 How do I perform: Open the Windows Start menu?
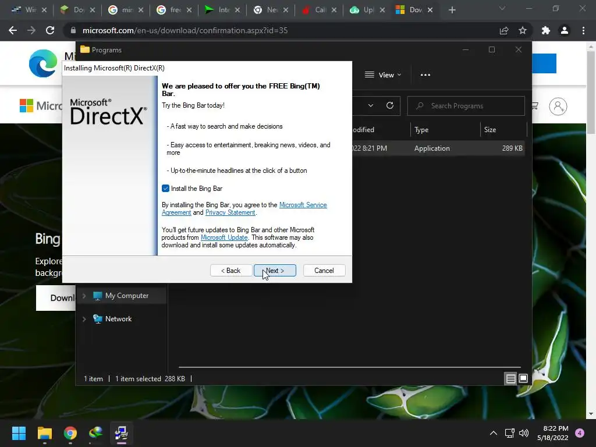click(19, 433)
